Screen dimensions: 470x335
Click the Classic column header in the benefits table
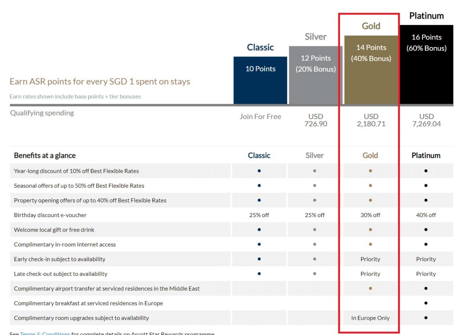(x=259, y=156)
